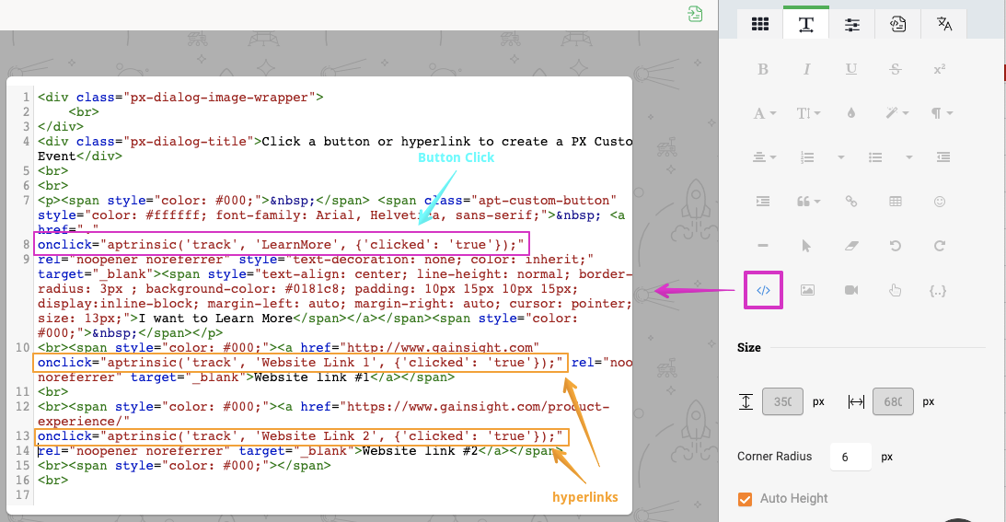Insert a variable with the {..} icon
Viewport: 1006px width, 522px height.
point(938,290)
